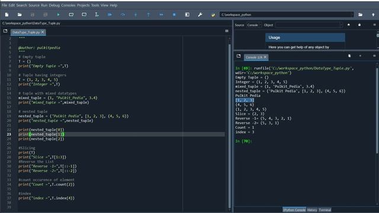Close the Console 1/A tab
Screen dimensions: 379x213
coord(265,57)
